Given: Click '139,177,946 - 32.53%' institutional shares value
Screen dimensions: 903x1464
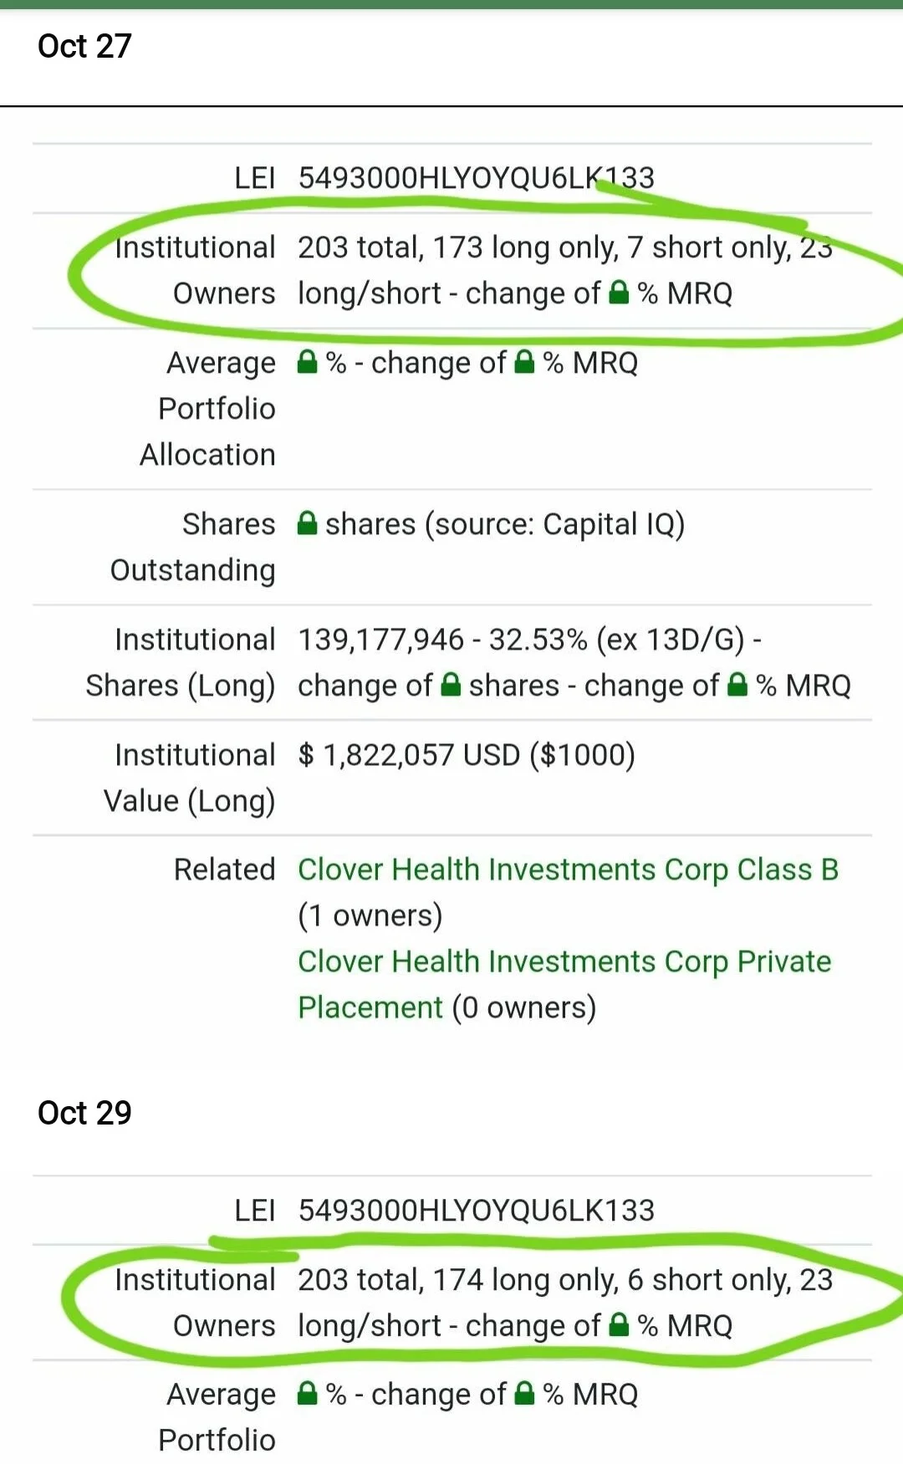Looking at the screenshot, I should pyautogui.click(x=443, y=640).
